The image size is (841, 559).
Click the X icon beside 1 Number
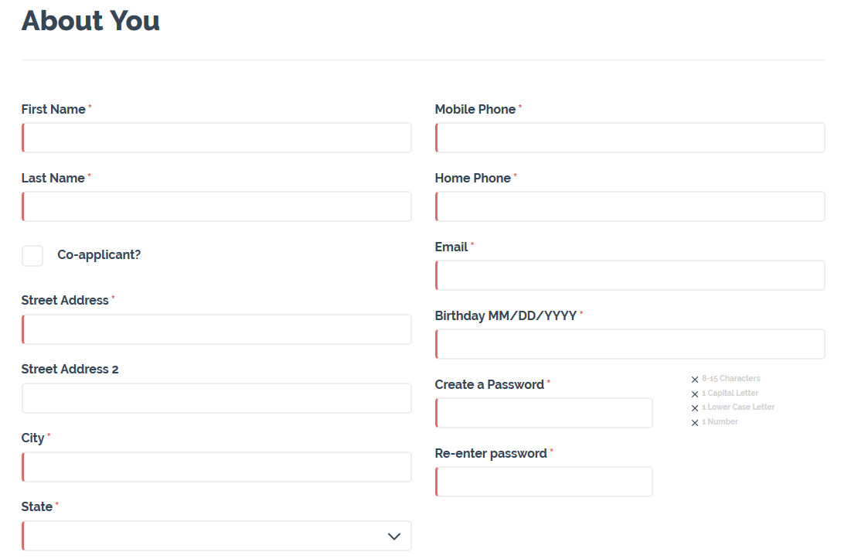[695, 423]
